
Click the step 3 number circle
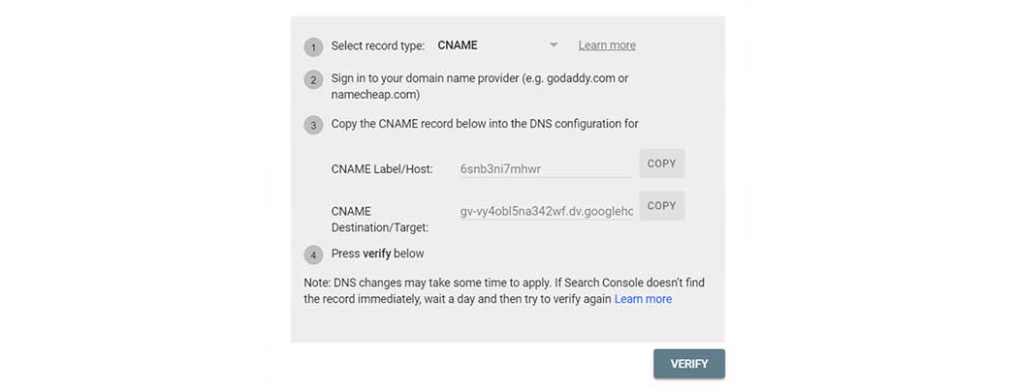pyautogui.click(x=313, y=125)
